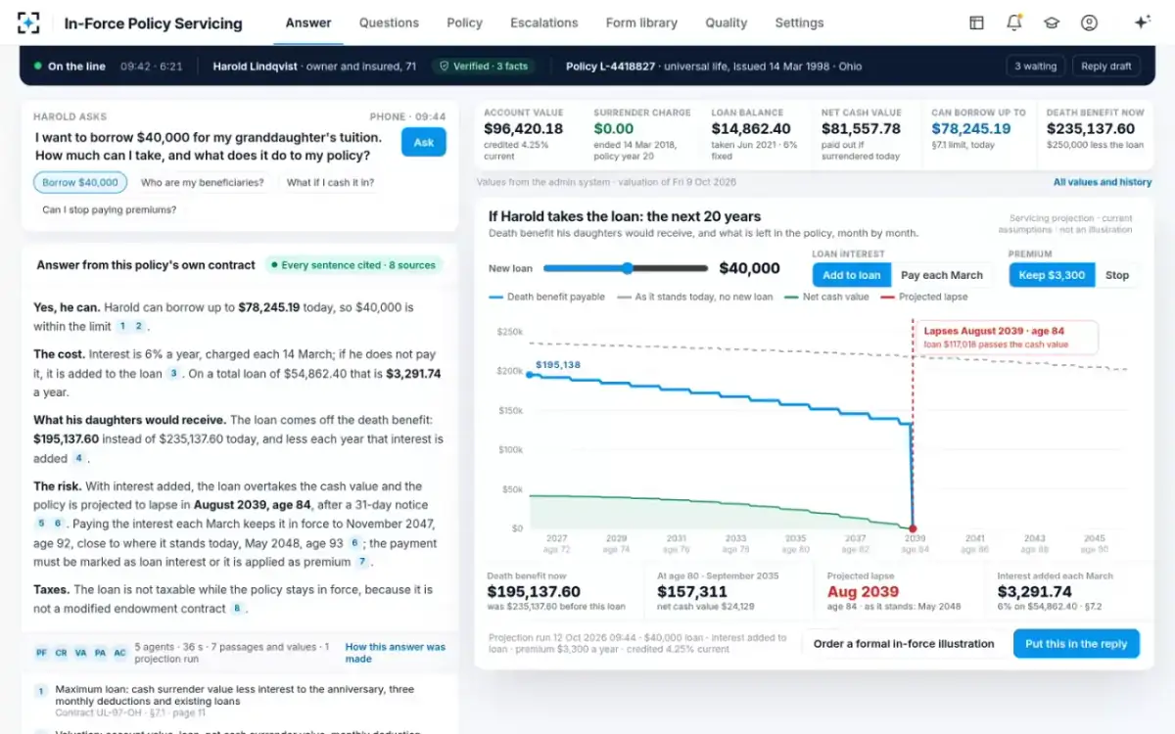Click the PA agent badge
Screen dimensions: 1175x734
[100, 653]
